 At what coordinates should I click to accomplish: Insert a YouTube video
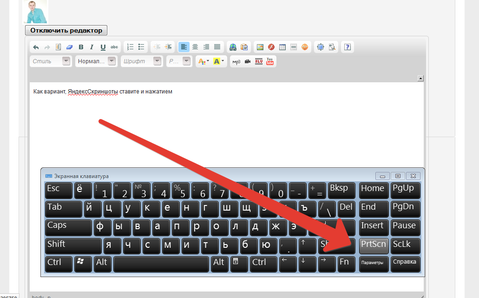270,61
